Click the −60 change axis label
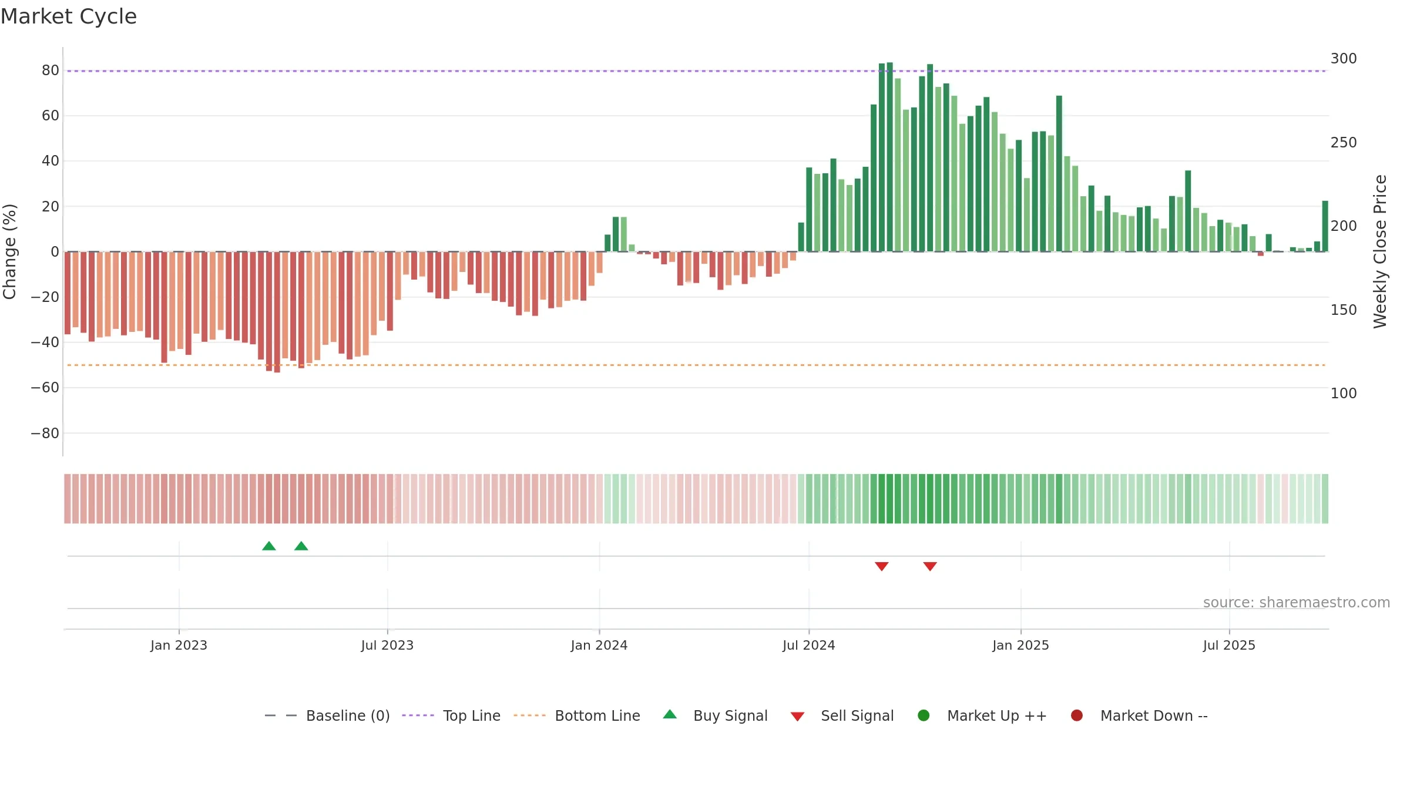 point(45,388)
